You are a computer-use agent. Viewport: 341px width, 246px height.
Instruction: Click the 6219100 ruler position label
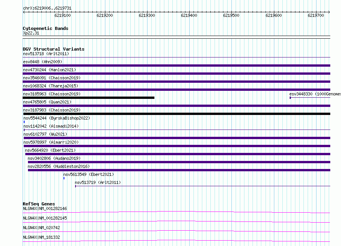coord(62,15)
